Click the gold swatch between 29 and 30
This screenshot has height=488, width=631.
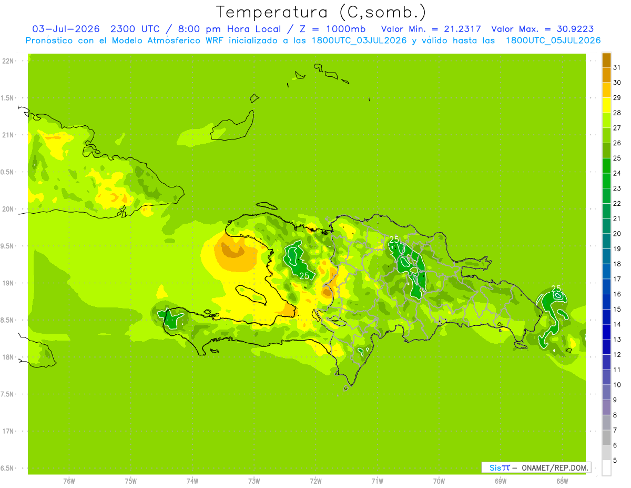coord(606,90)
